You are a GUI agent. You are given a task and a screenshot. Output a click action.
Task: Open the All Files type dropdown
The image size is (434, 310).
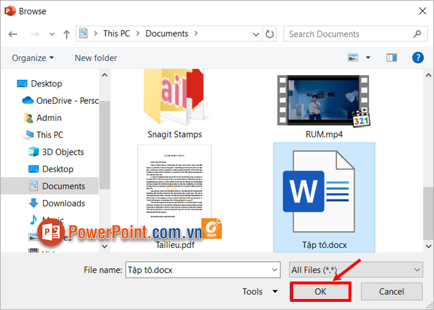[356, 270]
